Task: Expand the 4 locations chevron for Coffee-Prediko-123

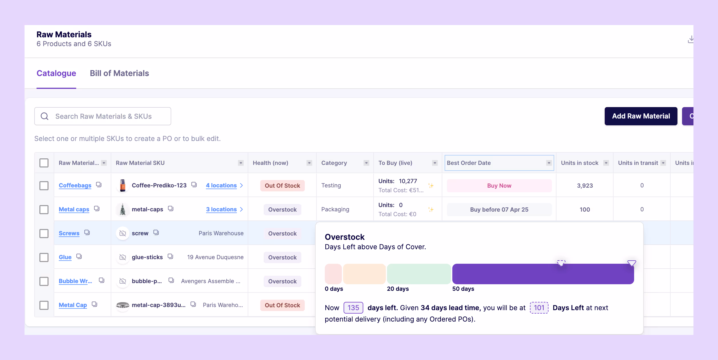Action: [241, 185]
